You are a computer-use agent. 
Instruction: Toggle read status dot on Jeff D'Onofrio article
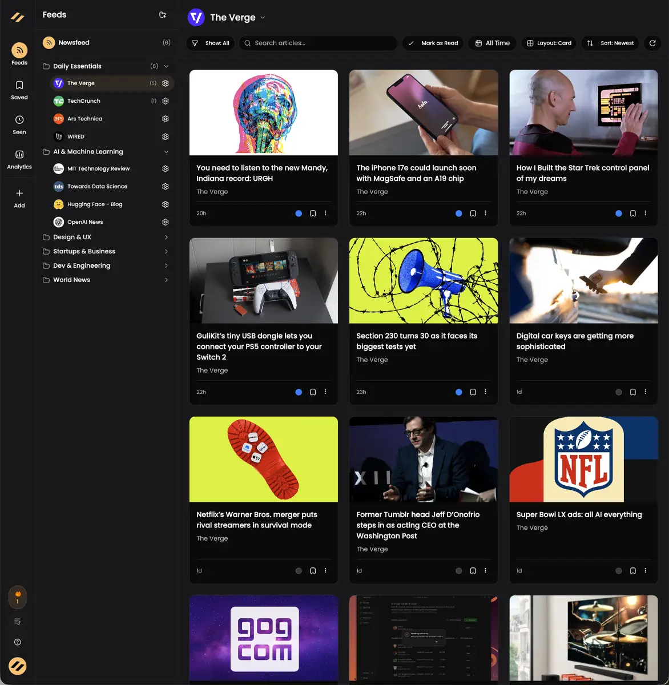click(459, 571)
